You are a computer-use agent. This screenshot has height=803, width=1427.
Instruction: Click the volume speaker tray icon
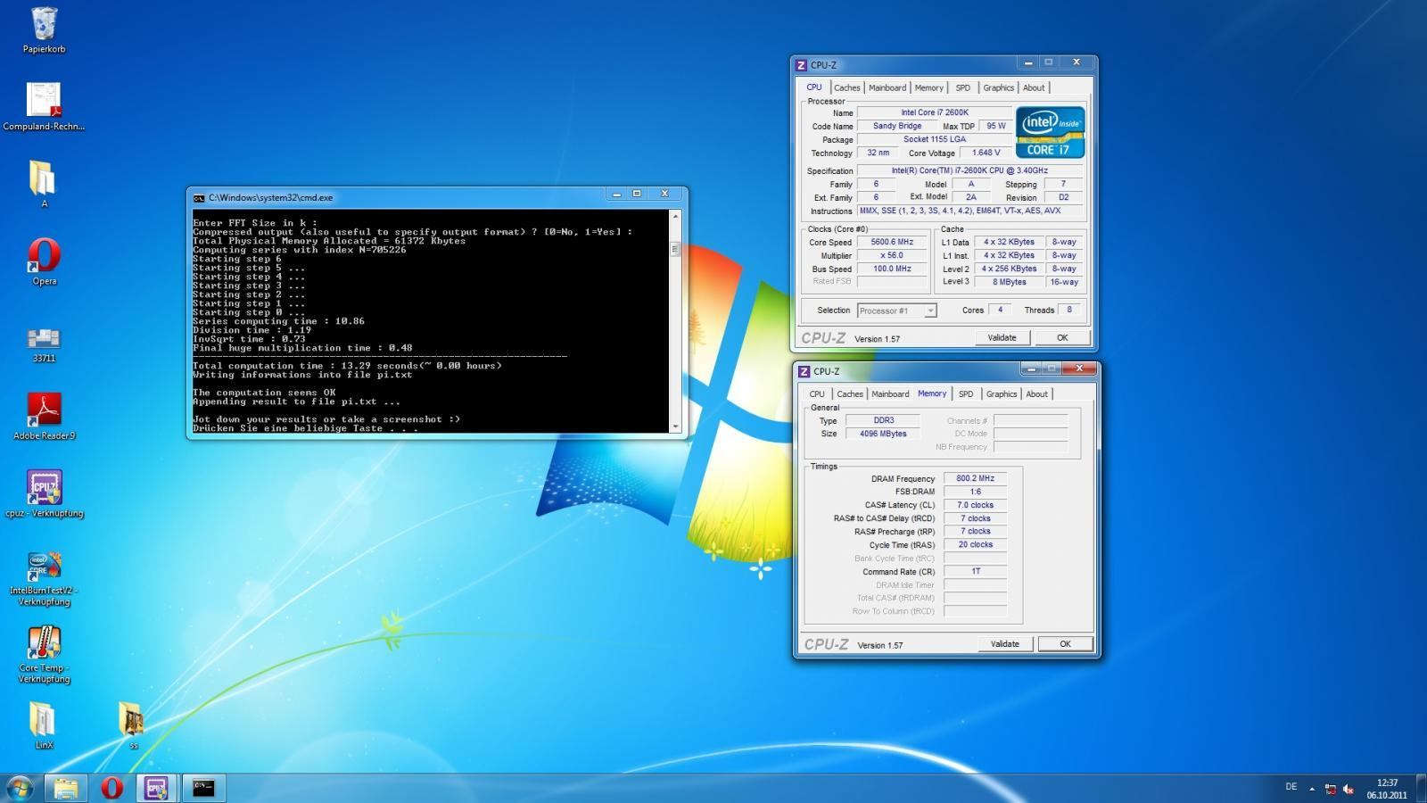[x=1349, y=789]
